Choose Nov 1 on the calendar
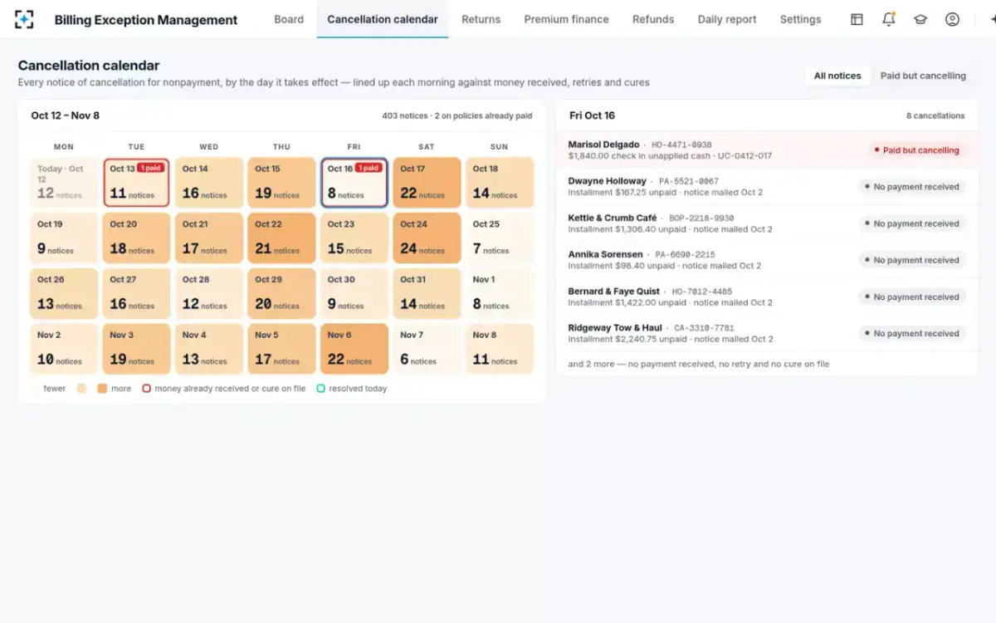Viewport: 996px width, 623px height. click(x=500, y=294)
